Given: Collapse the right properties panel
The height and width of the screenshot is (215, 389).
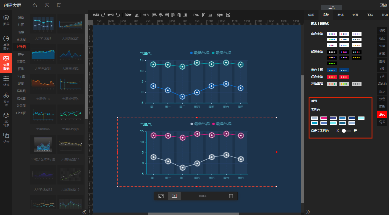Looking at the screenshot, I should coord(308,212).
